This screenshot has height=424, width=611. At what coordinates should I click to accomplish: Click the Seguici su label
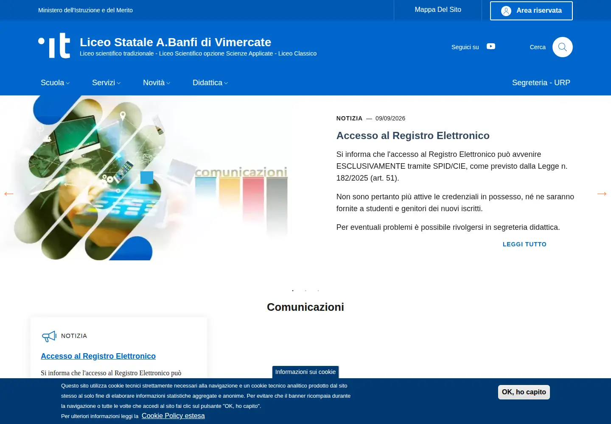(x=465, y=47)
